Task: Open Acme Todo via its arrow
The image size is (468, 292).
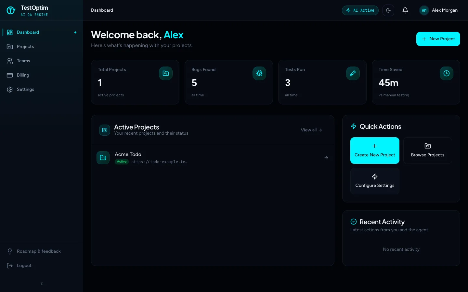Action: pos(326,158)
